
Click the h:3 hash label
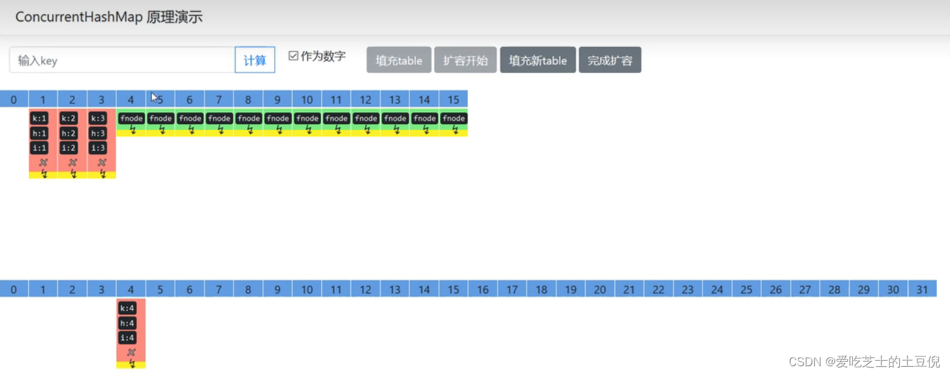(x=99, y=133)
